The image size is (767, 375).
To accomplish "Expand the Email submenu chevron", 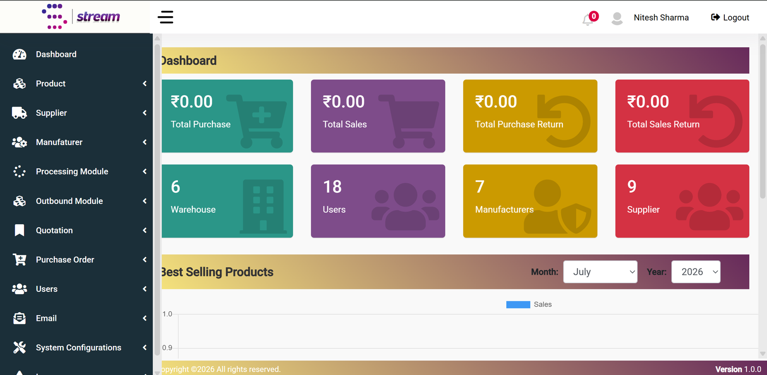I will (x=144, y=318).
